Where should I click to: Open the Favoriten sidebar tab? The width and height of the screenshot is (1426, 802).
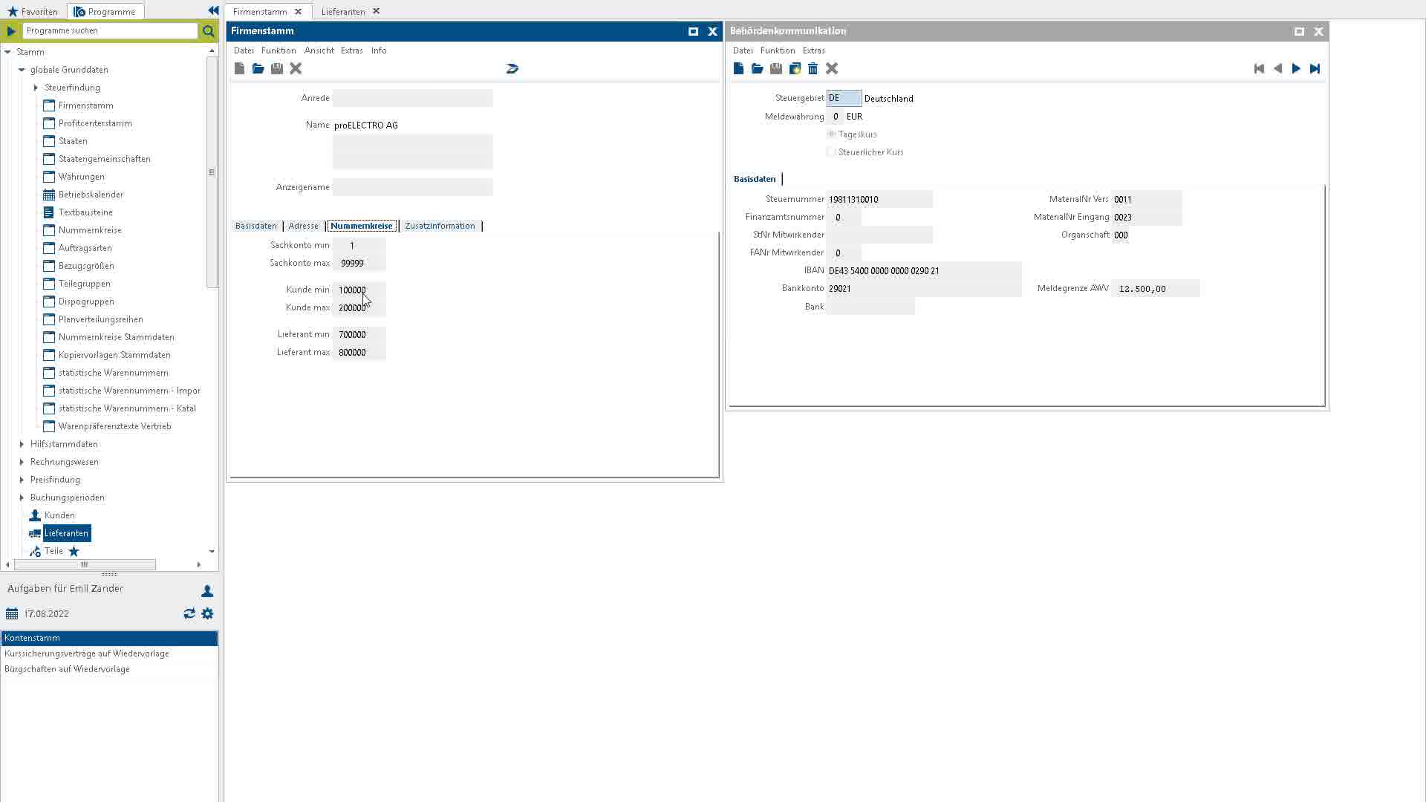coord(33,11)
